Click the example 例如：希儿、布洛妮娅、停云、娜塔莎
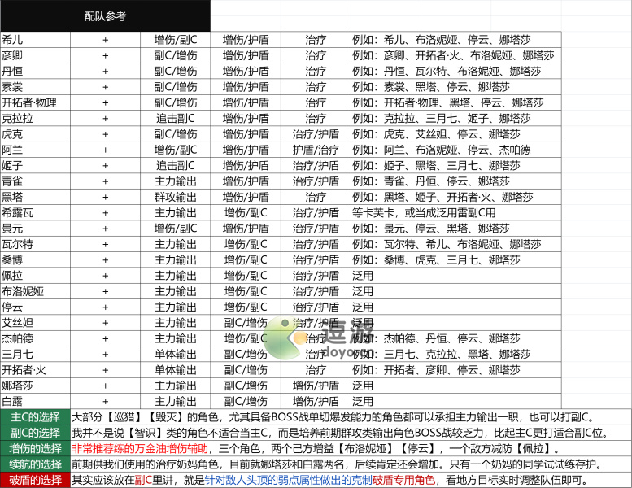The width and height of the screenshot is (632, 488). coord(442,40)
